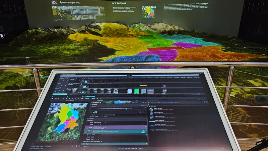This screenshot has width=268, height=151.
Task: Trigger the NDI clip thumbnail
Action: coord(150,91)
